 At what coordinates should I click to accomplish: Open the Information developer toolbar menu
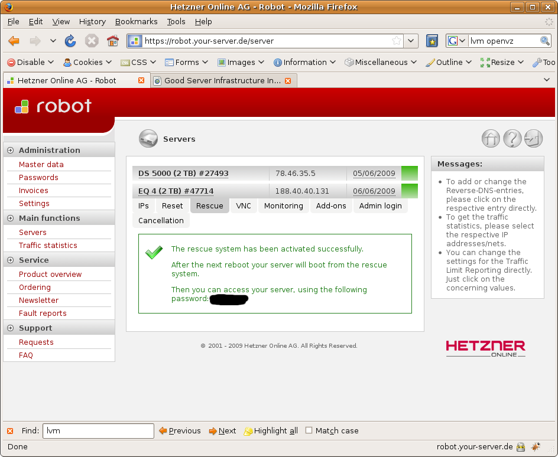coord(304,62)
